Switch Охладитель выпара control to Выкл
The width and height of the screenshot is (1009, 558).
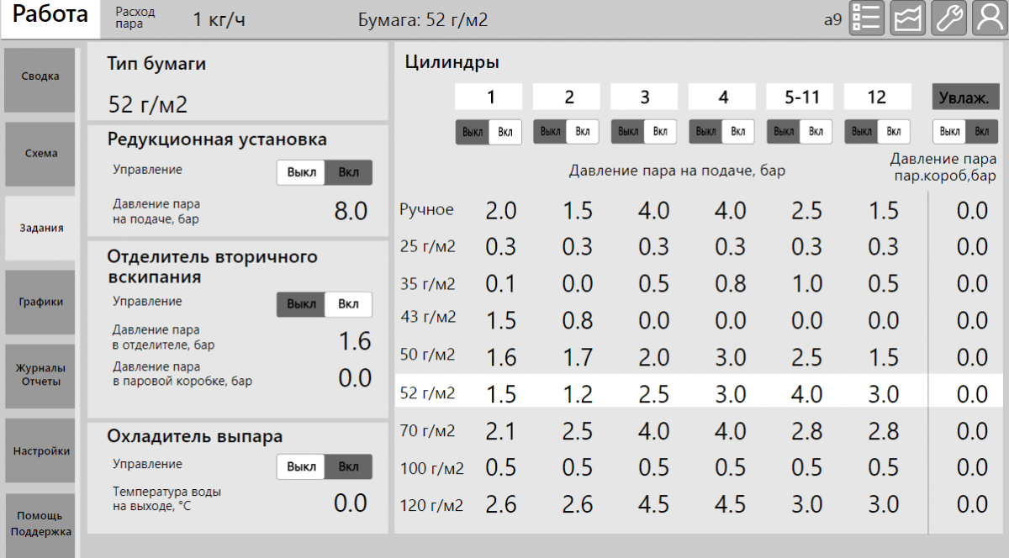[301, 466]
